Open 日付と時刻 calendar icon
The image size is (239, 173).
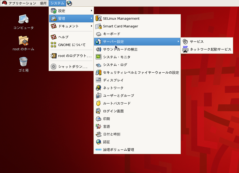pyautogui.click(x=99, y=134)
